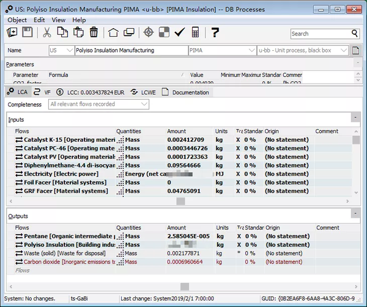Toggle tracked X for Catalyst PC-46
Image resolution: width=367 pixels, height=307 pixels.
tap(238, 149)
